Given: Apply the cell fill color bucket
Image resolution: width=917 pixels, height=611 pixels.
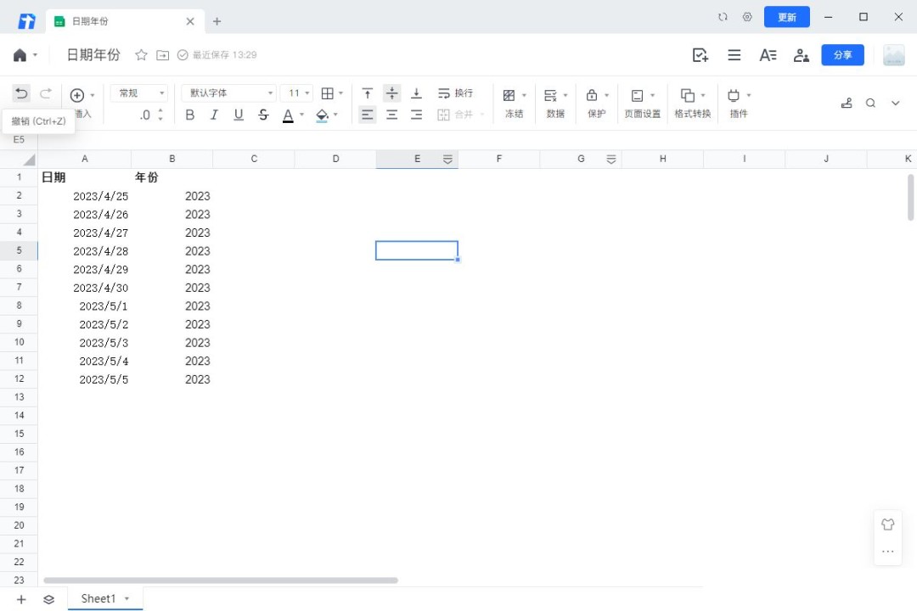Looking at the screenshot, I should point(322,115).
